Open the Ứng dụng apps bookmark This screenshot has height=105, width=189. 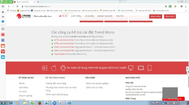coord(12,10)
